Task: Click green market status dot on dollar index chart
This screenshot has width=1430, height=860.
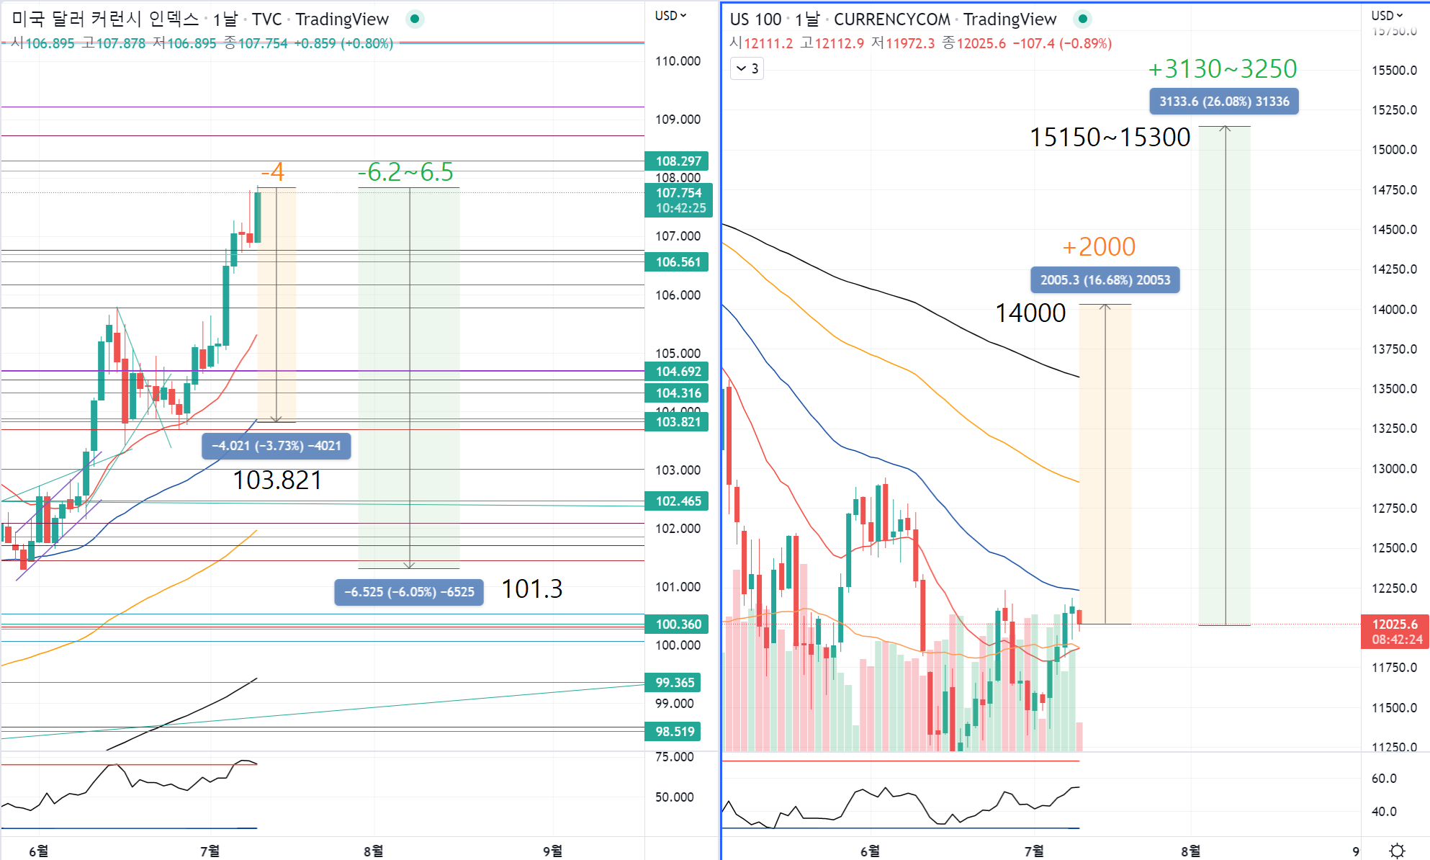Action: (415, 19)
